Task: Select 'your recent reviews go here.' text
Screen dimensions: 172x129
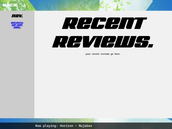Action: pyautogui.click(x=103, y=54)
